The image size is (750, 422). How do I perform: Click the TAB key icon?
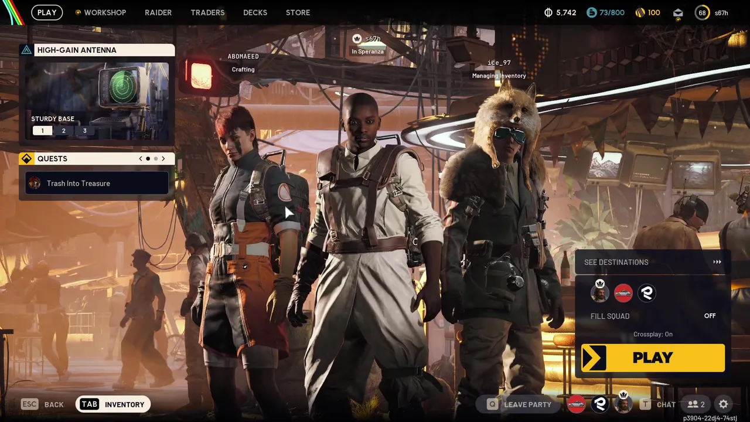click(x=89, y=404)
